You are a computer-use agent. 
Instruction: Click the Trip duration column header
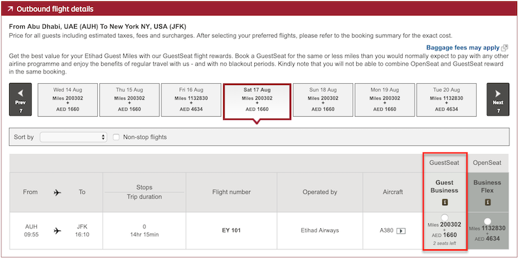[x=144, y=197]
